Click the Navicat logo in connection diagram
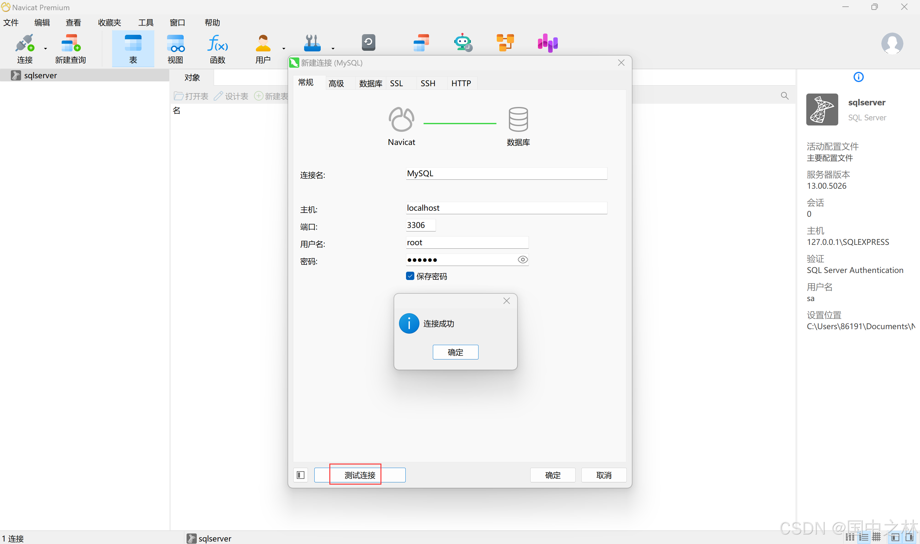Image resolution: width=920 pixels, height=544 pixels. [402, 119]
